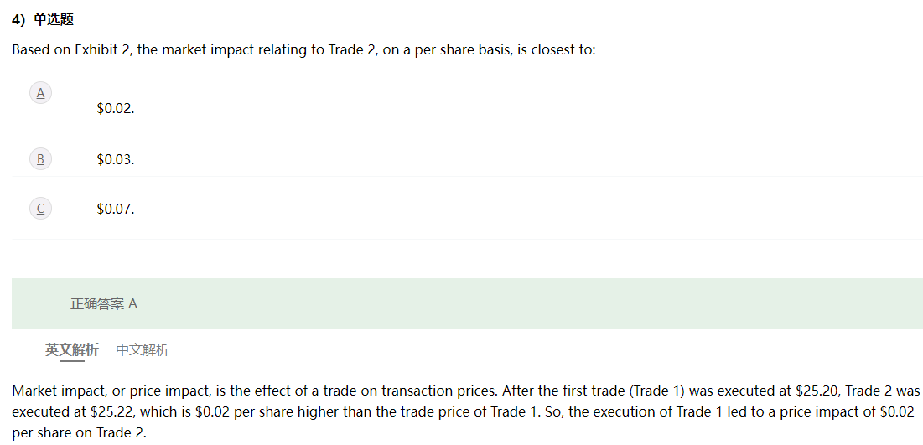Click the $25.20 price in explanation
Screen dimensions: 923x445
[x=816, y=391]
